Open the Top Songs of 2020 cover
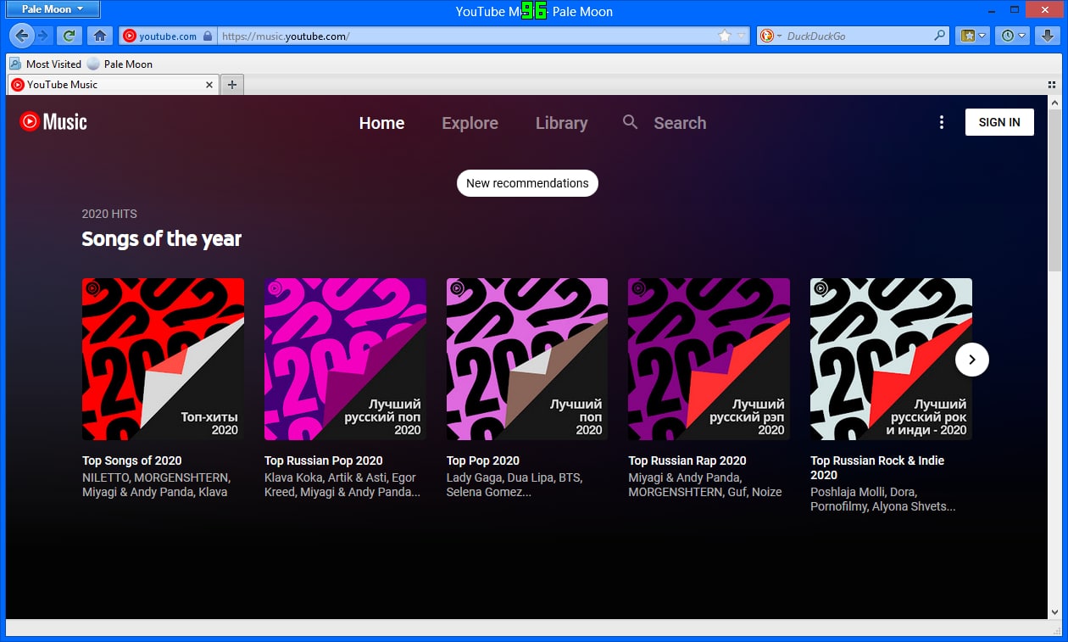The image size is (1068, 642). coord(163,359)
